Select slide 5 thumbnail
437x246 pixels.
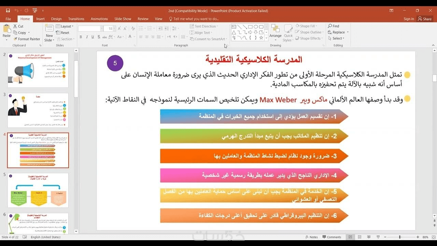[38, 190]
